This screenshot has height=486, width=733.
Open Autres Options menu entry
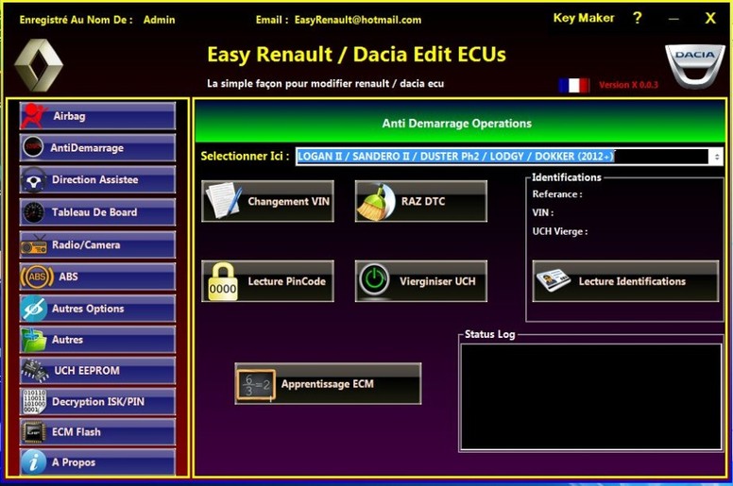click(97, 309)
